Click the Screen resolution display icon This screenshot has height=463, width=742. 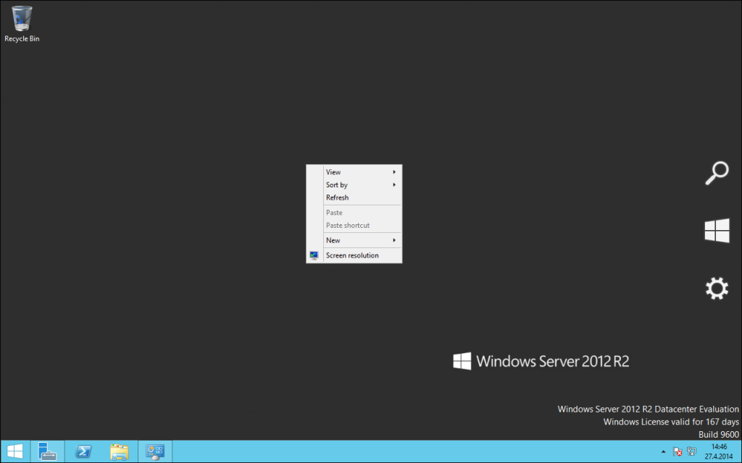314,255
